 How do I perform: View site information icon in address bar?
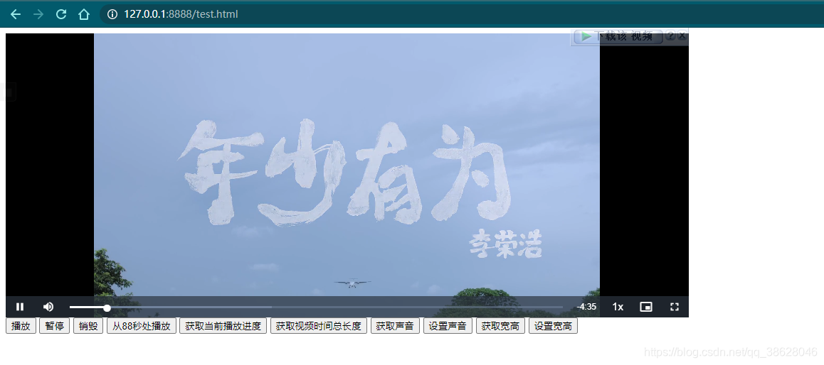click(x=112, y=14)
